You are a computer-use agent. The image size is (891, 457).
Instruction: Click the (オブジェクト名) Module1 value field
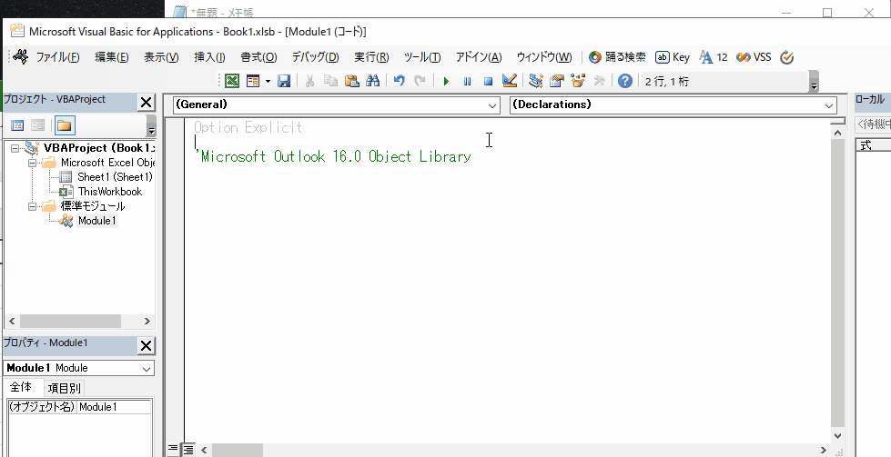click(x=114, y=406)
